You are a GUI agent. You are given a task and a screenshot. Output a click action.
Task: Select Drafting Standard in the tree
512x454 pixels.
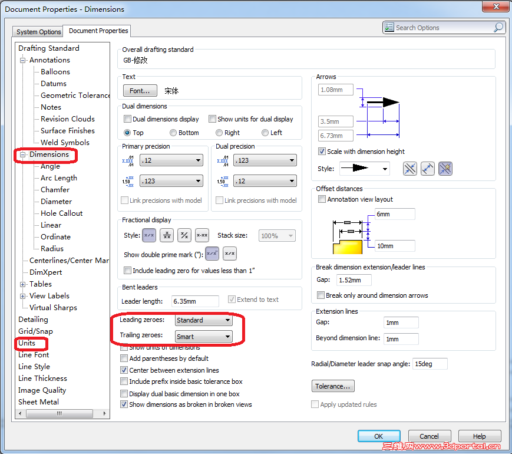coord(49,48)
